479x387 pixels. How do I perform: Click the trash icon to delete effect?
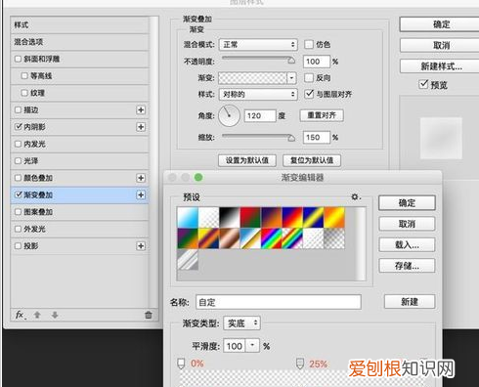click(x=149, y=315)
